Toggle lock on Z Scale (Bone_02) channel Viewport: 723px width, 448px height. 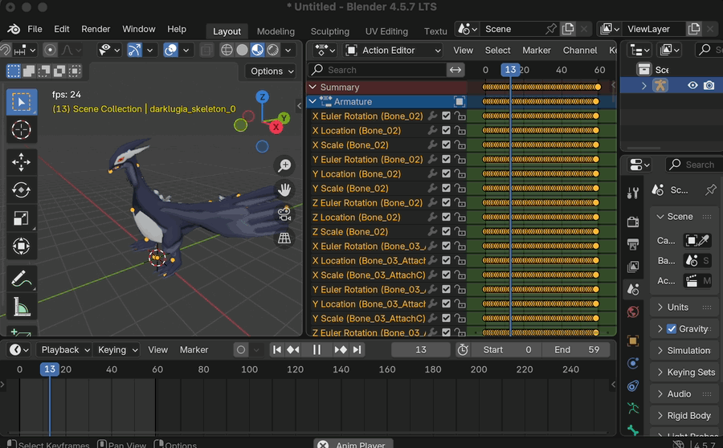(x=460, y=231)
